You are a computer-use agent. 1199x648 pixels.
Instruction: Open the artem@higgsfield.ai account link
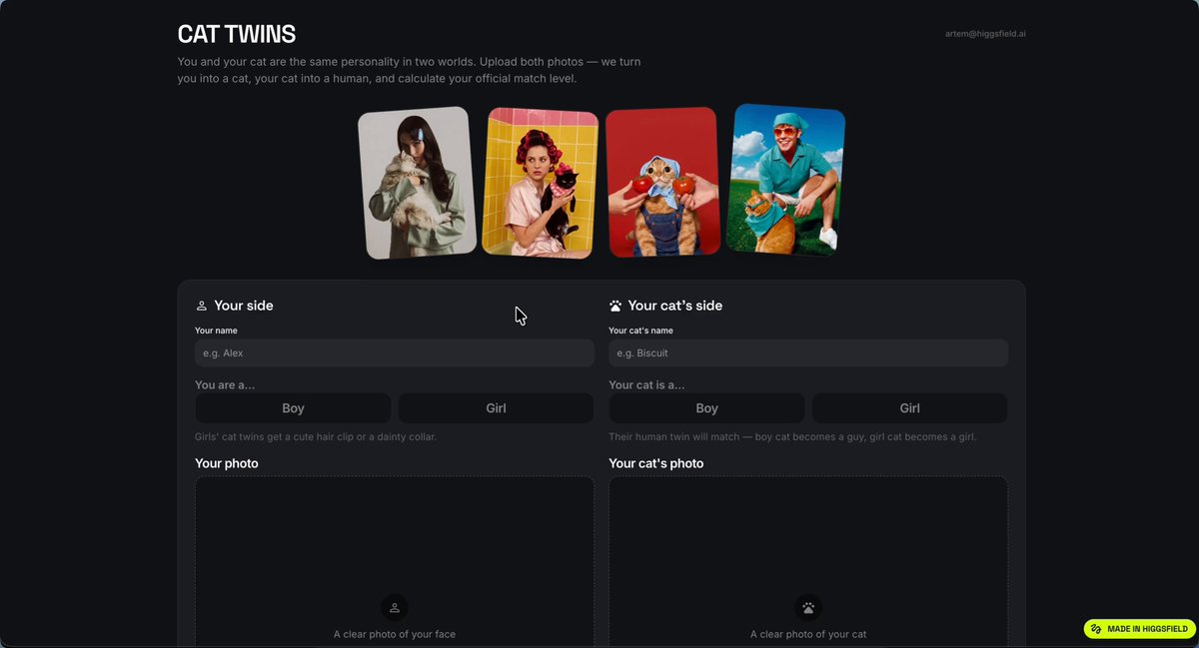(985, 34)
